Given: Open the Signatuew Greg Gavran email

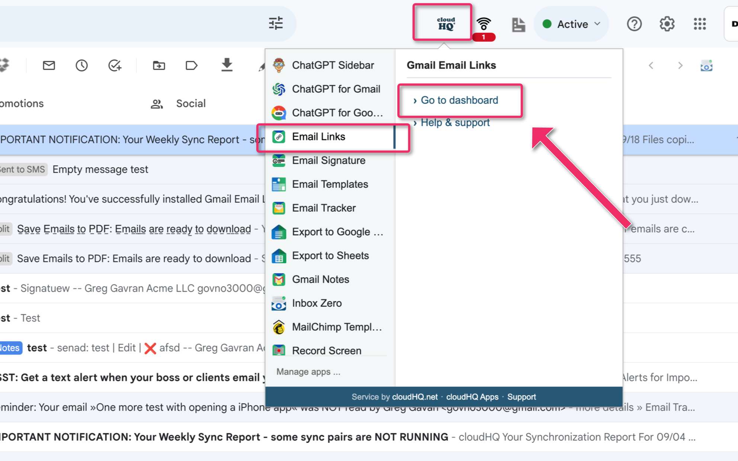Looking at the screenshot, I should pyautogui.click(x=132, y=288).
